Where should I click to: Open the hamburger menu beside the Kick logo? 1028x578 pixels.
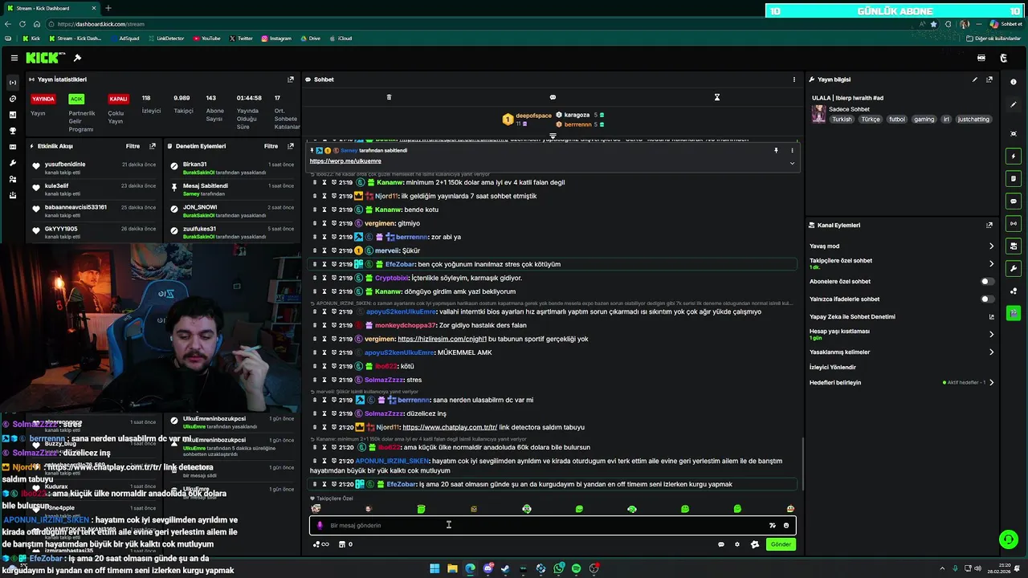(14, 58)
